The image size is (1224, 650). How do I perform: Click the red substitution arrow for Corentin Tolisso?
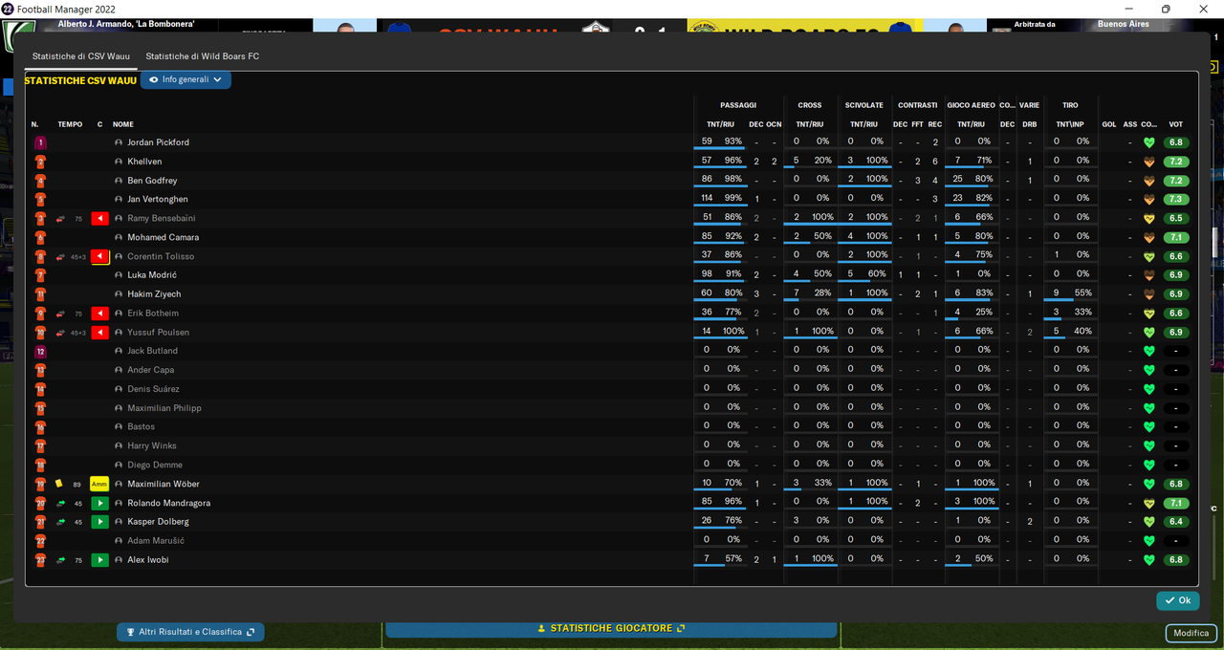100,257
